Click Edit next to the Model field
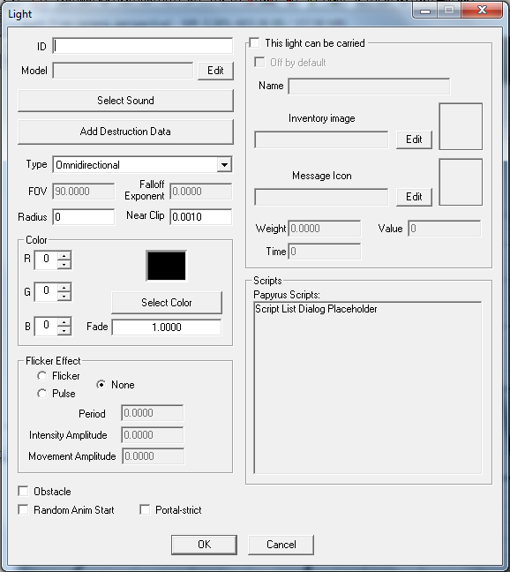The width and height of the screenshot is (510, 572). coord(215,71)
